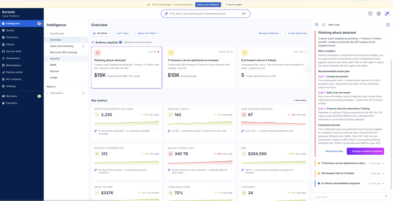393x201 pixels.
Task: Click the Backup Storage Used drive icon
Action: click(170, 154)
